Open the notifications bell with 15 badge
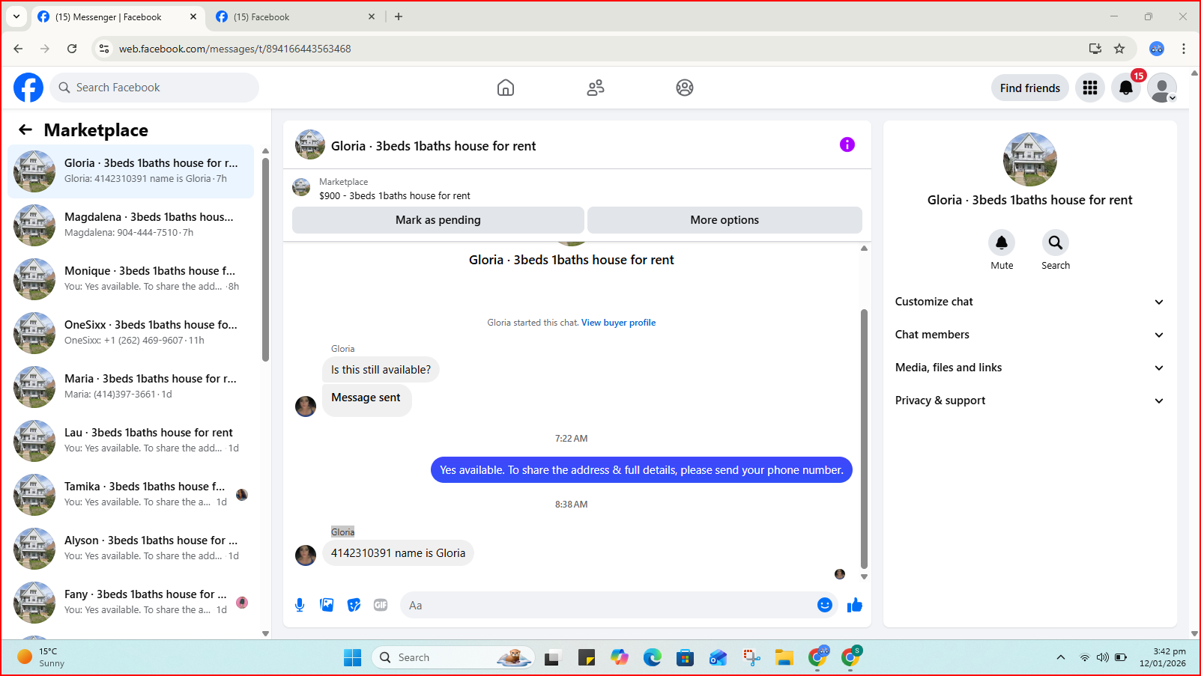 (1126, 88)
